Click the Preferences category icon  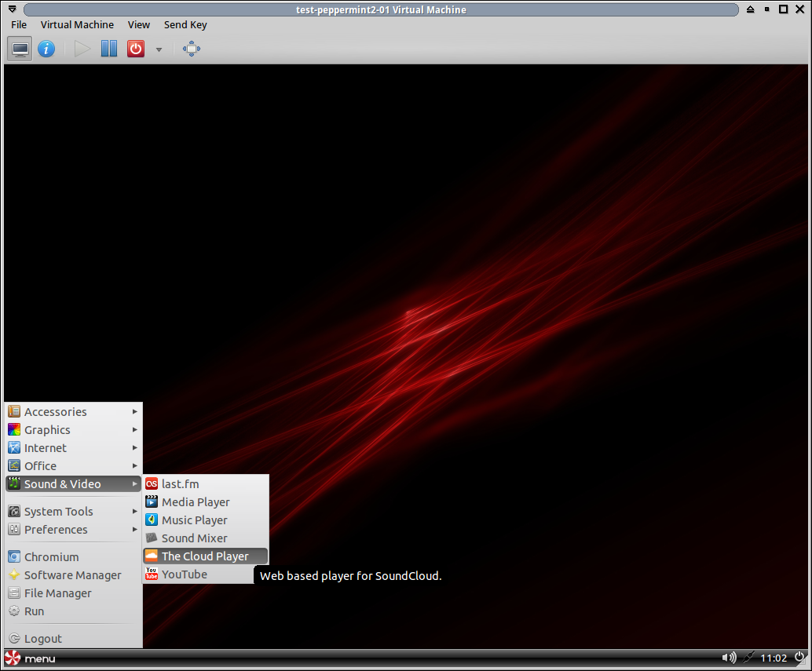click(x=14, y=530)
